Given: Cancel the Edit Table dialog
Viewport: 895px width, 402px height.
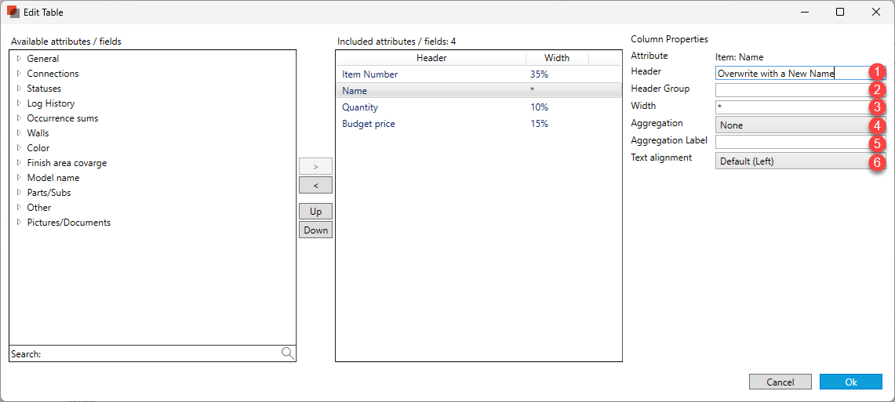Looking at the screenshot, I should coord(780,382).
